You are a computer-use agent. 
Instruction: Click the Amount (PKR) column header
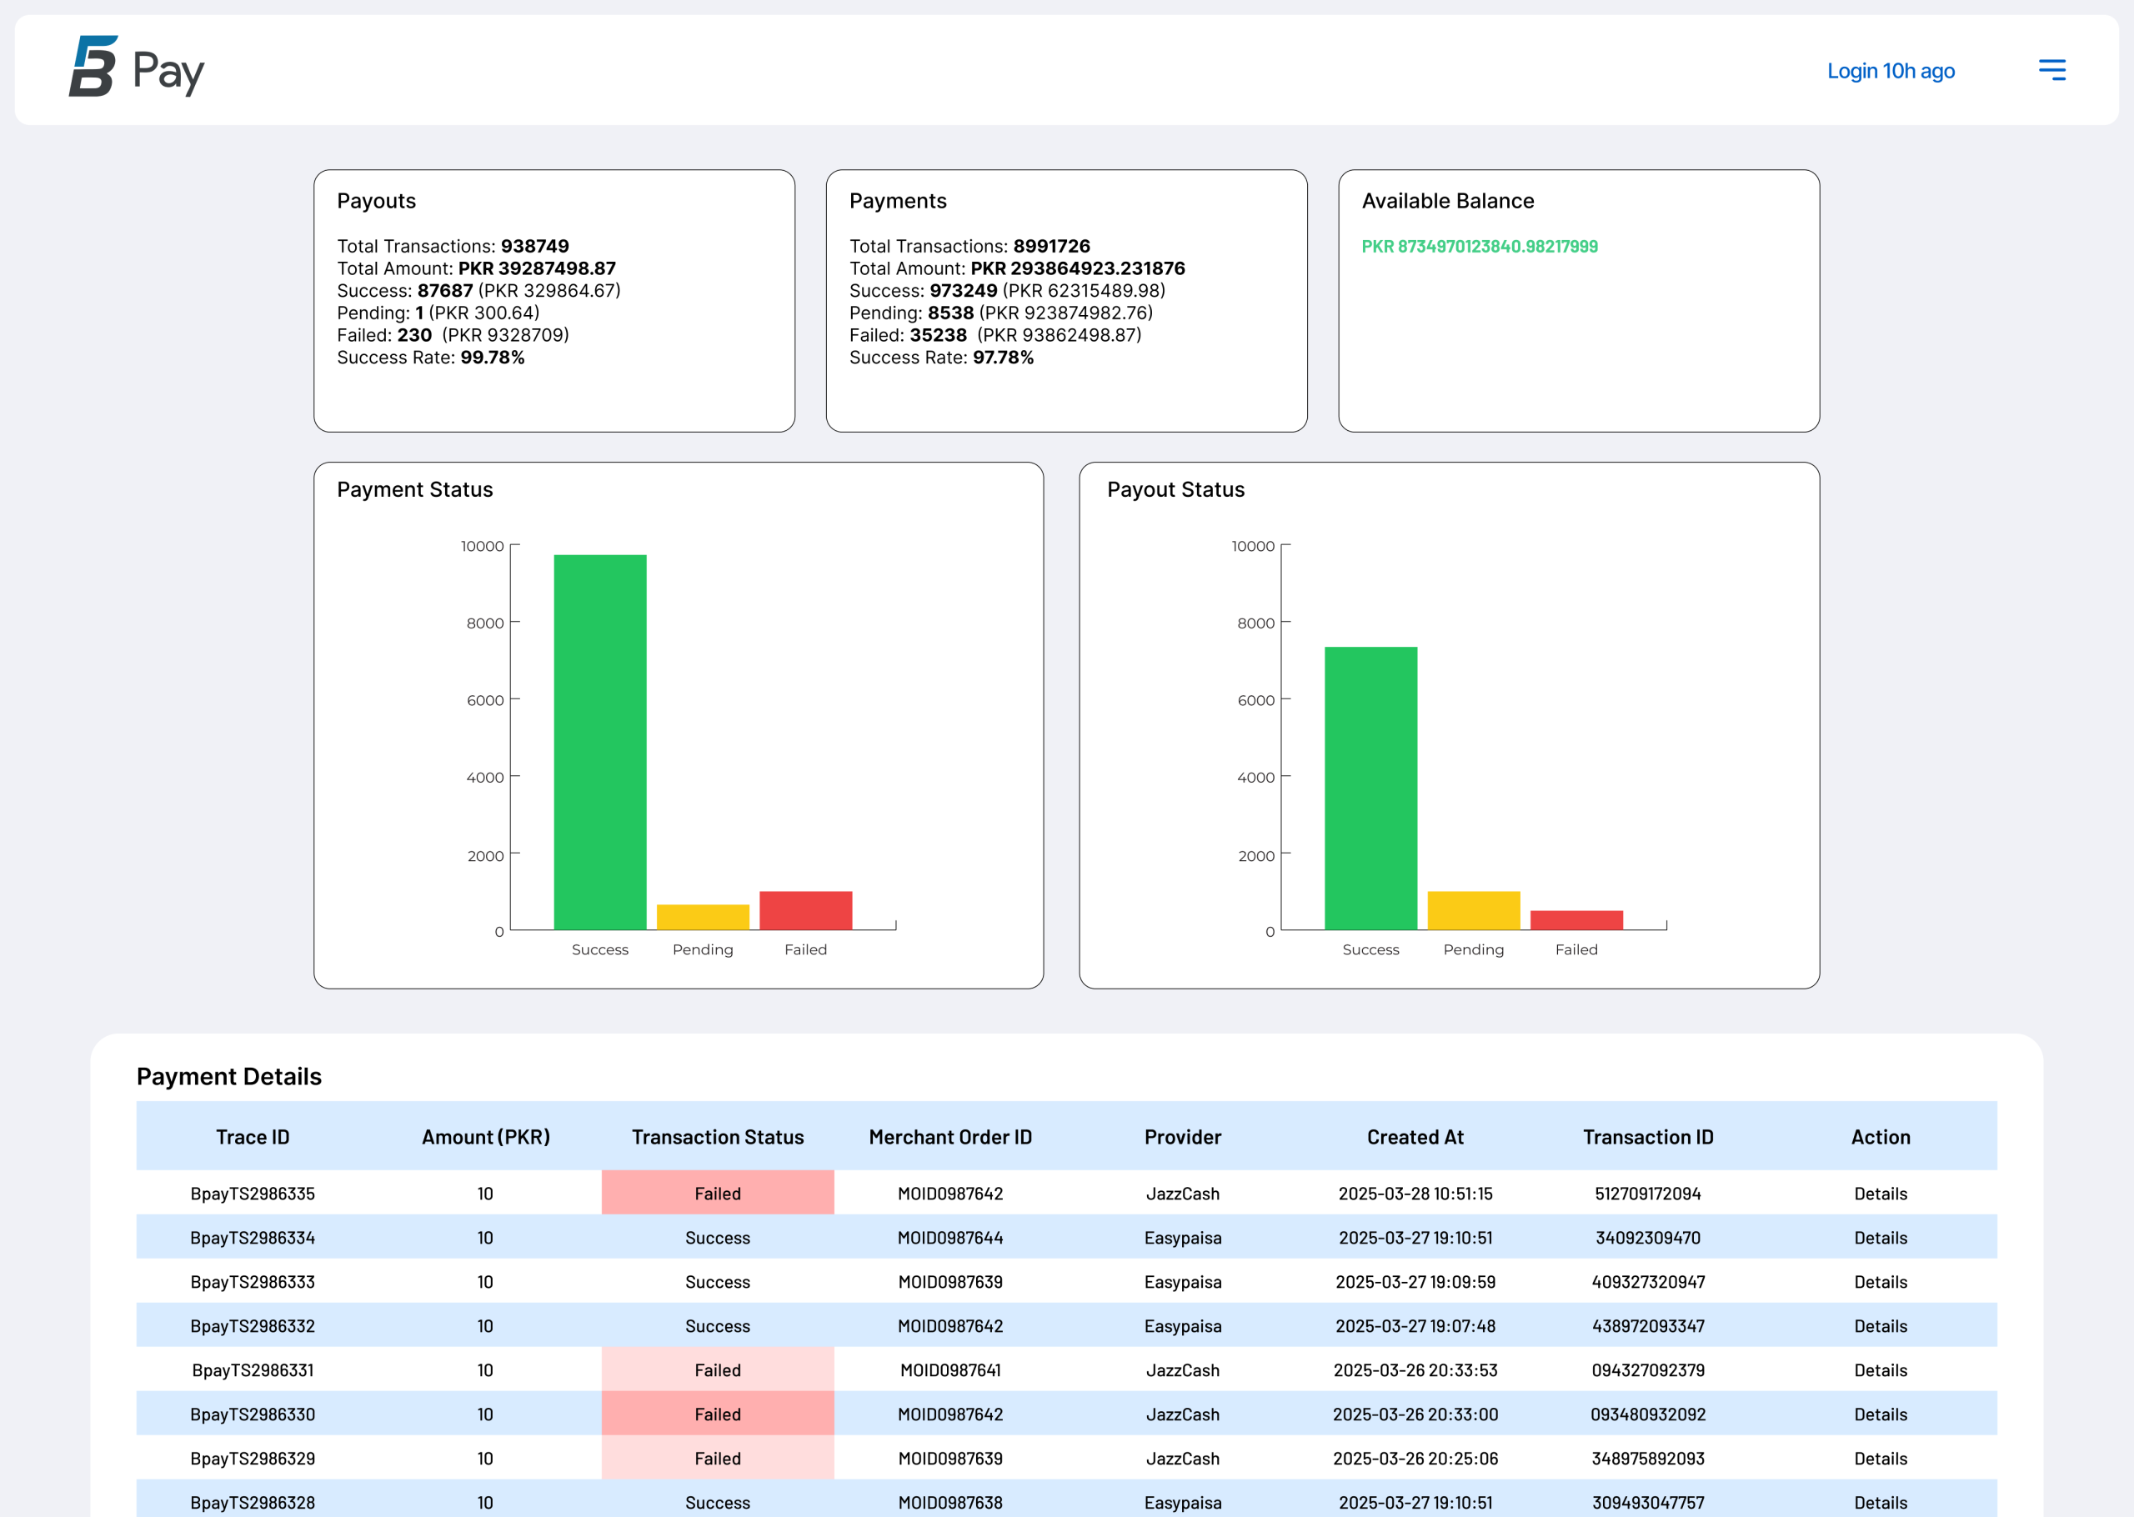point(486,1137)
